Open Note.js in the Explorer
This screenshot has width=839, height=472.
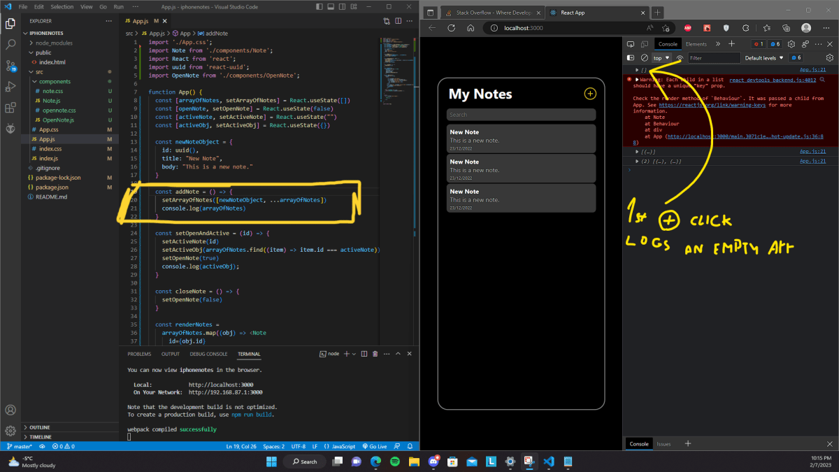(52, 101)
